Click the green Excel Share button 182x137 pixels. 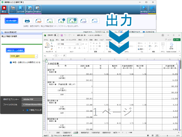click(x=177, y=40)
